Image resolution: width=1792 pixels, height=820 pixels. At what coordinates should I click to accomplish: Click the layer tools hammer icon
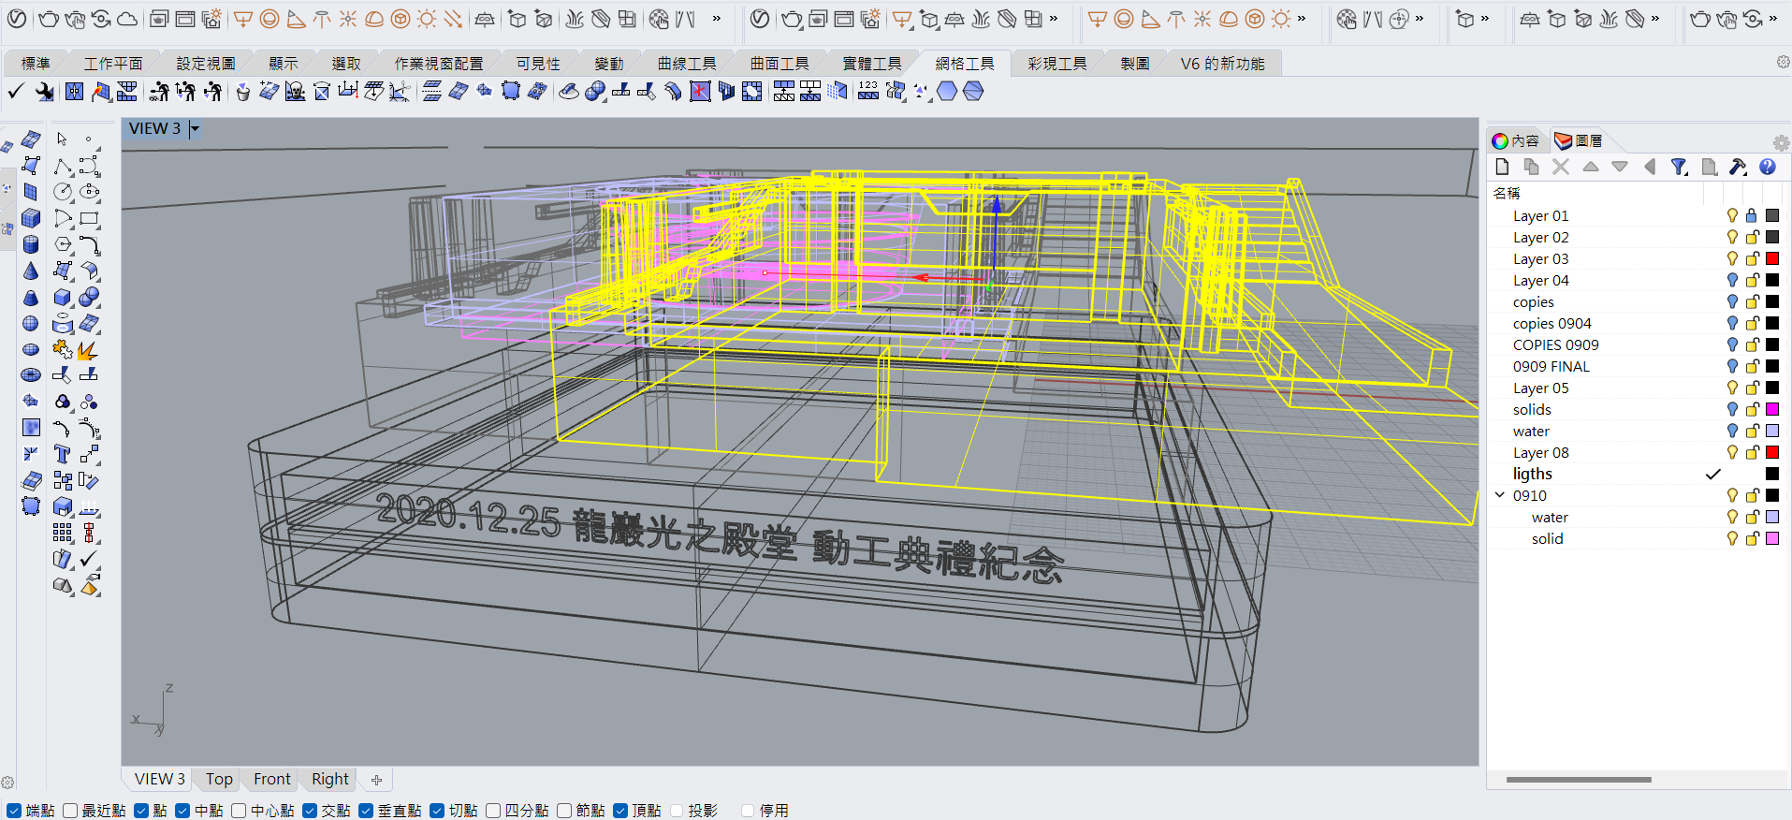coord(1738,167)
